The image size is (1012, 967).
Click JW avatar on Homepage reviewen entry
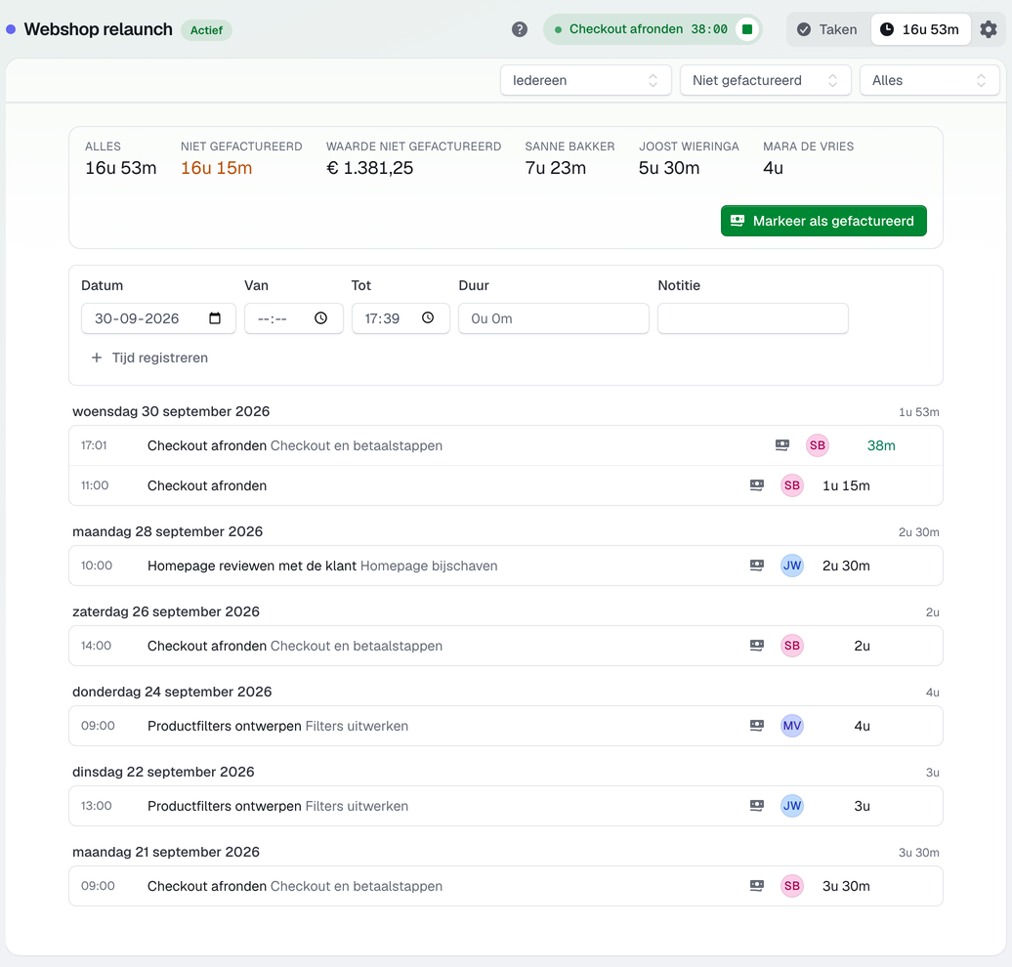click(x=792, y=566)
